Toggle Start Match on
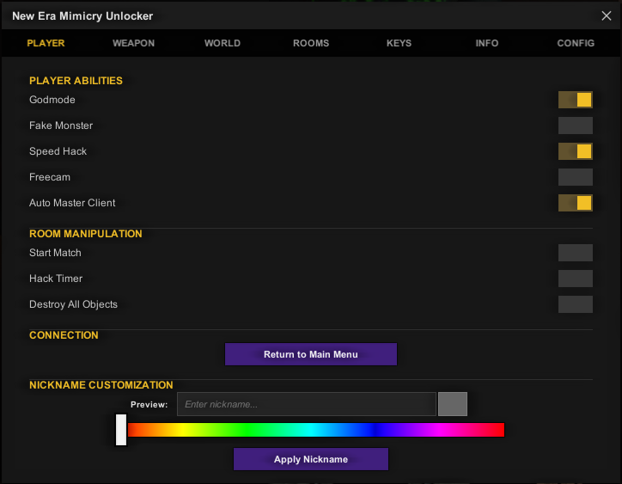The height and width of the screenshot is (484, 622). coord(576,253)
